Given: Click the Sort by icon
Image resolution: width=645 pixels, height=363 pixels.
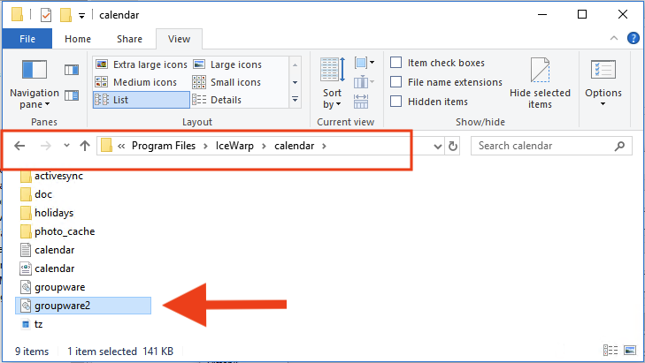Looking at the screenshot, I should point(332,70).
